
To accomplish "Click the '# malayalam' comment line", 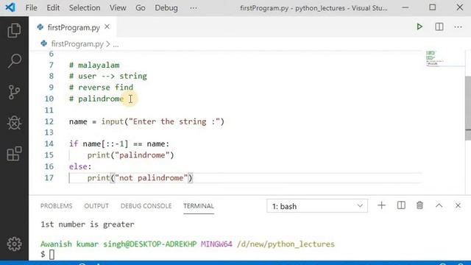I will coord(94,66).
